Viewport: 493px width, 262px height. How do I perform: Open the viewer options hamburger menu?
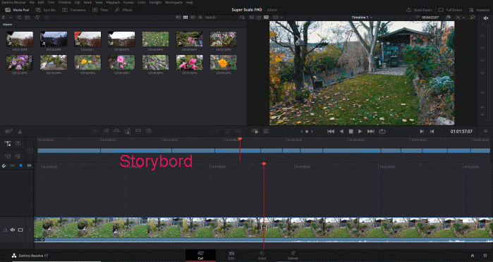tap(485, 131)
